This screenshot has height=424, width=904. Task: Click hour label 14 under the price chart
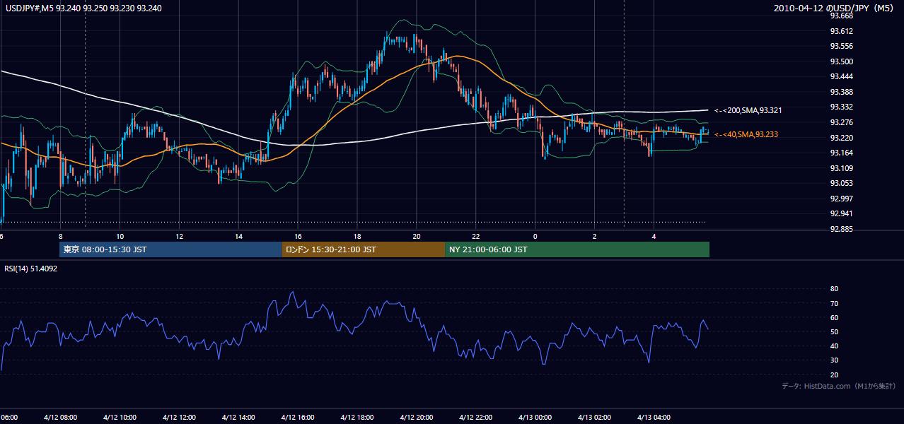point(238,236)
